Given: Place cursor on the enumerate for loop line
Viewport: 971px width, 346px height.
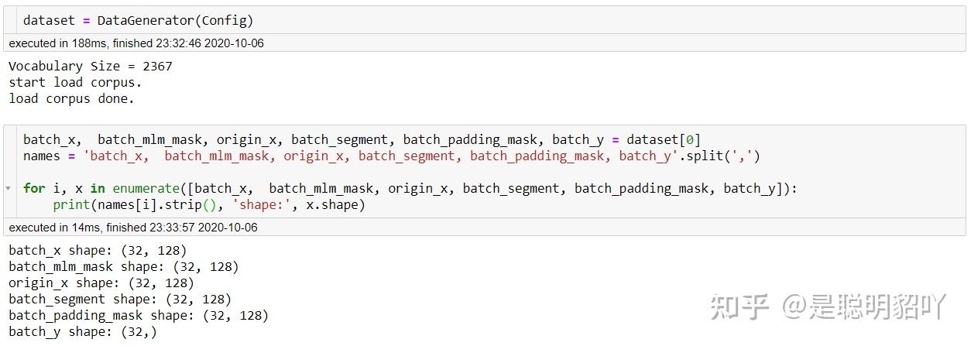Looking at the screenshot, I should 409,188.
